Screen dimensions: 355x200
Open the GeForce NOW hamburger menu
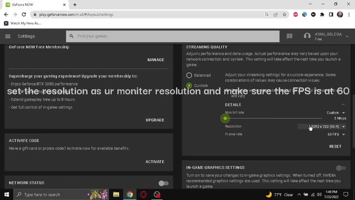tap(8, 36)
